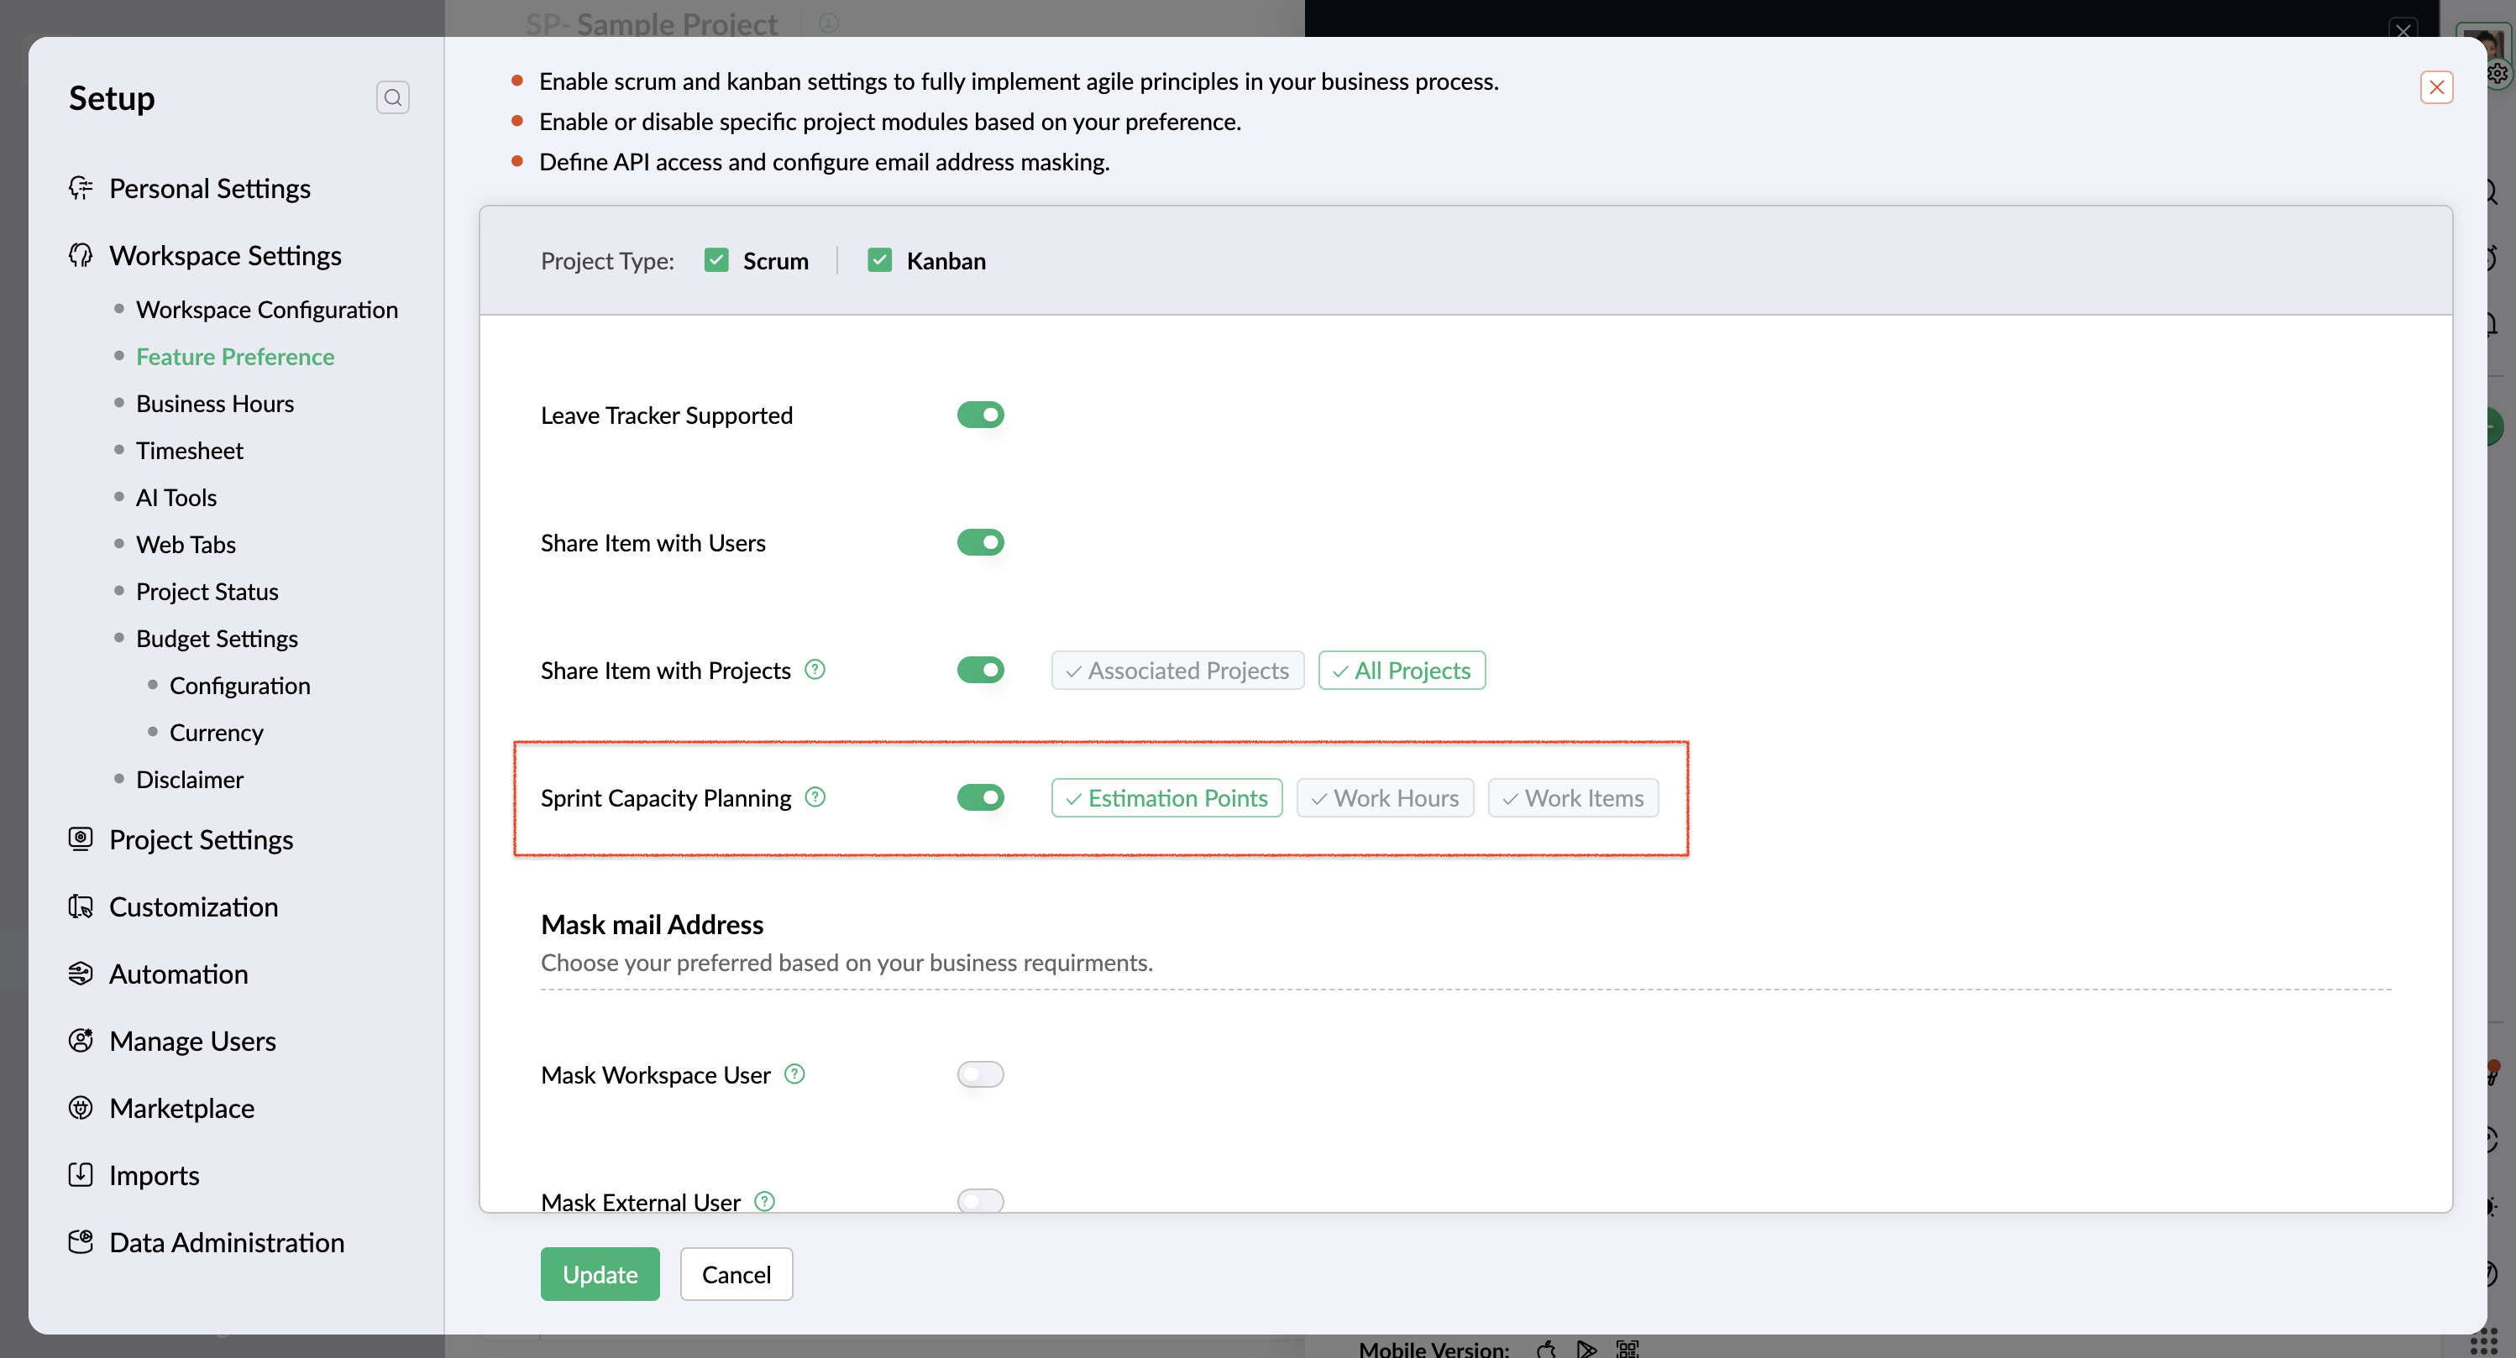Click the Update button
This screenshot has height=1358, width=2516.
coord(600,1274)
